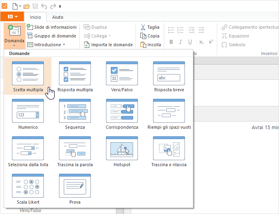Open the Equazioni editor
The width and height of the screenshot is (279, 214).
[235, 36]
